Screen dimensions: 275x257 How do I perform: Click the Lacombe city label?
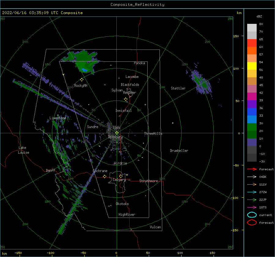(132, 77)
